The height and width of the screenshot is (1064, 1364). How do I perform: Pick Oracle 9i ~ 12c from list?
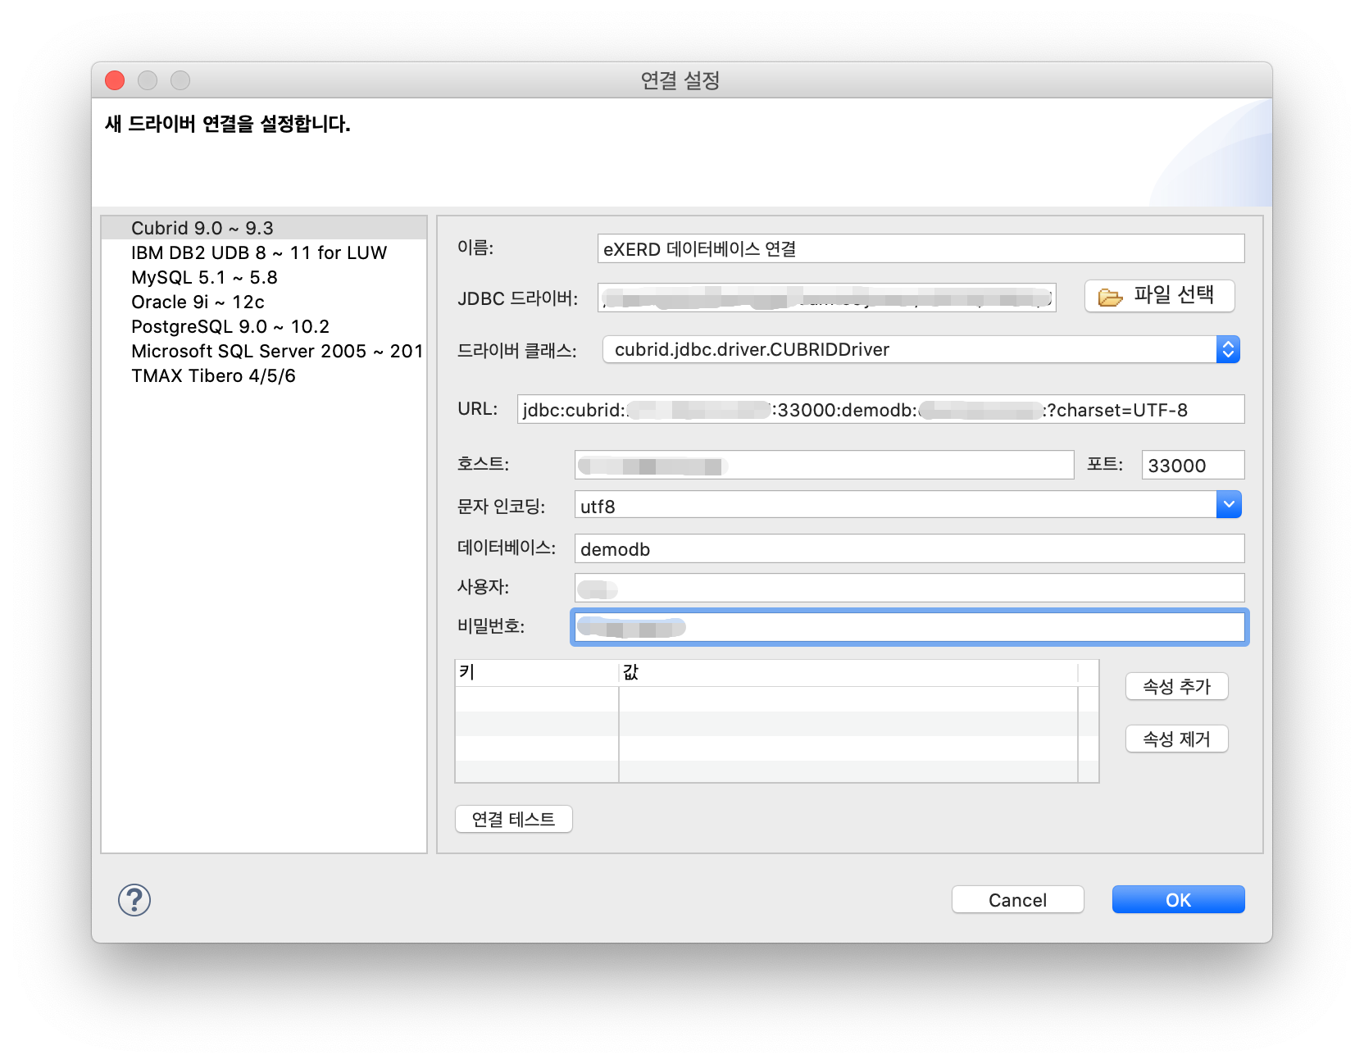(264, 302)
